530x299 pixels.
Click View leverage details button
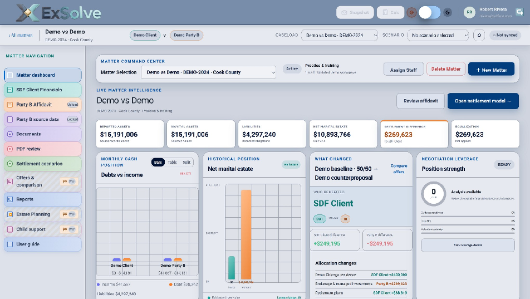[468, 245]
